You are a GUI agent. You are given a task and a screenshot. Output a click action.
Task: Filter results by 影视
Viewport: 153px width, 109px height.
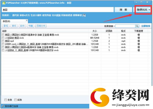(x=6, y=26)
